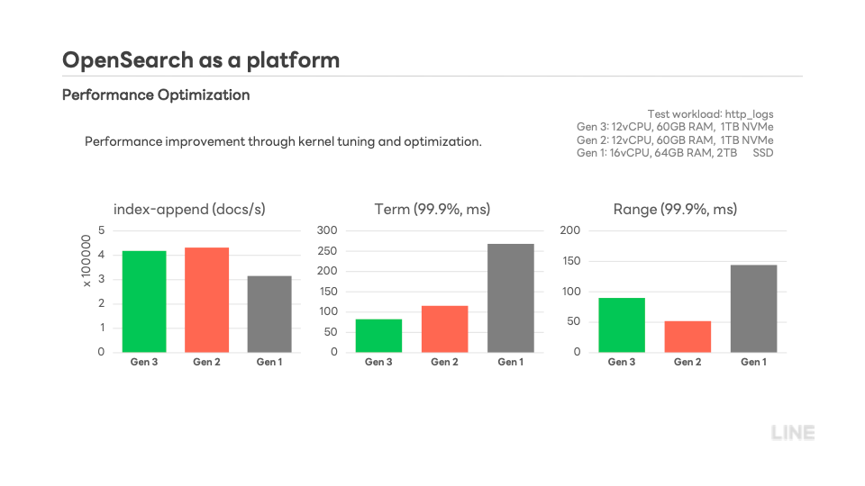Viewport: 865px width, 486px height.
Task: Click the green Gen 3 bar in index-append chart
Action: tap(144, 301)
